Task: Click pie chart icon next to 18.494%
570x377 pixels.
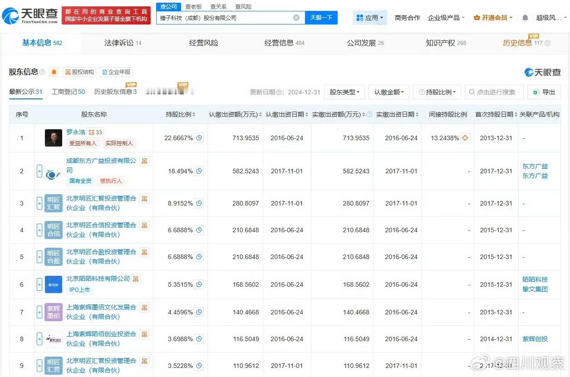Action: coord(199,171)
